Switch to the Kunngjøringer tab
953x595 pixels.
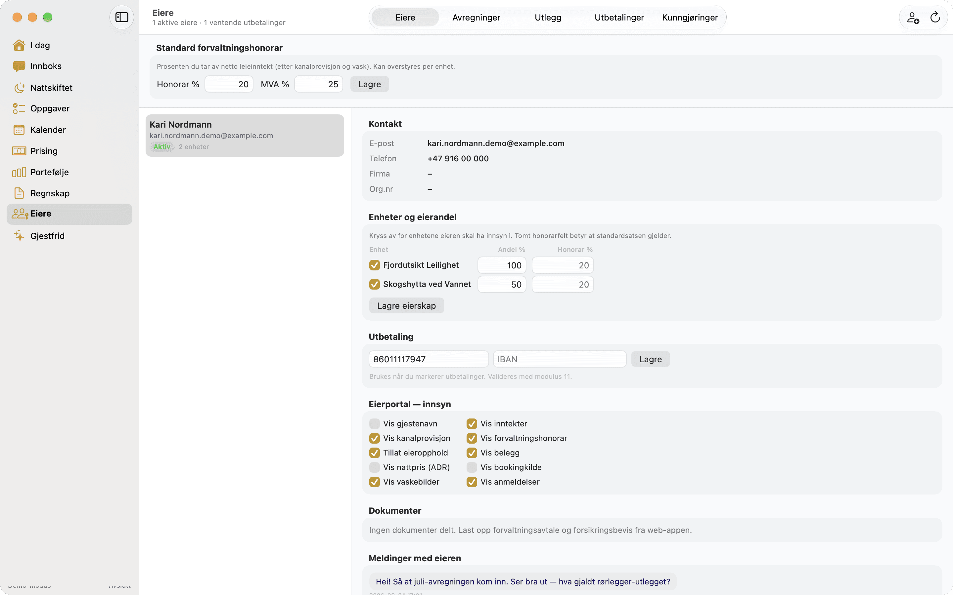tap(690, 17)
